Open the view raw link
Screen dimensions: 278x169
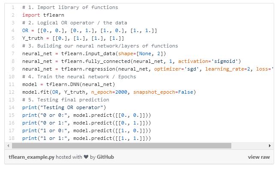(x=259, y=157)
